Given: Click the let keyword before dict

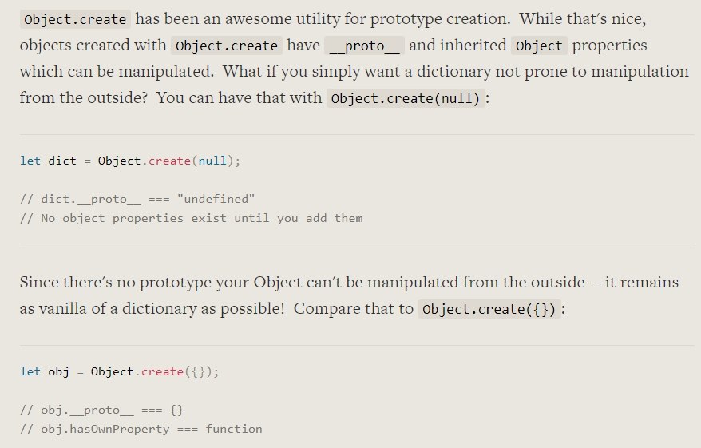Looking at the screenshot, I should (x=30, y=161).
